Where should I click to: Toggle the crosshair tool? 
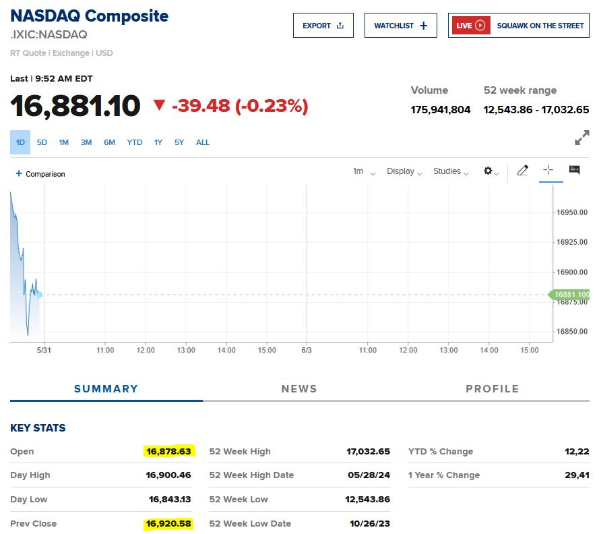(x=548, y=170)
